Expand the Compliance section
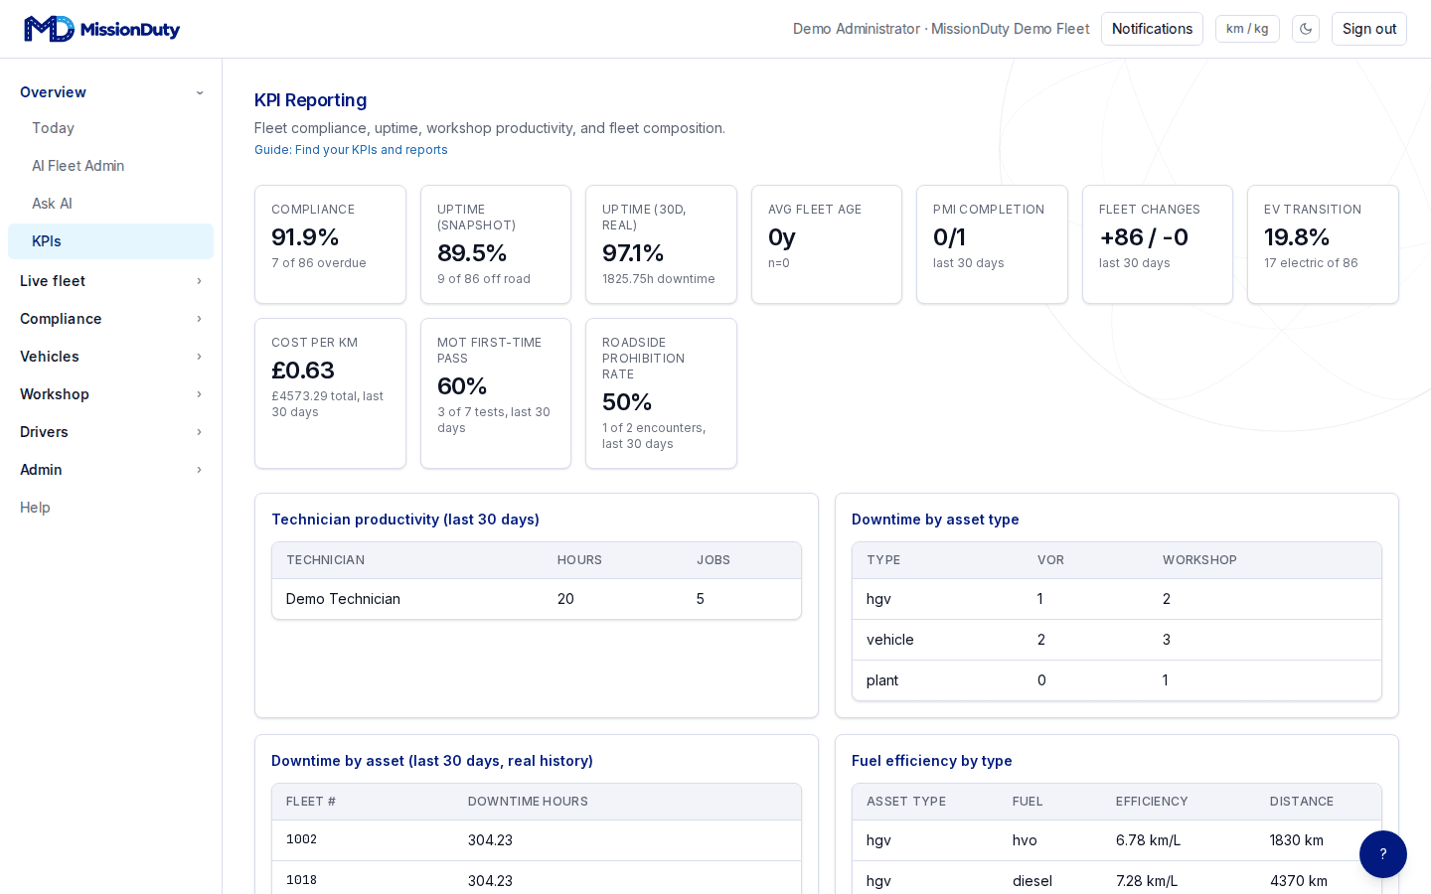 [110, 319]
